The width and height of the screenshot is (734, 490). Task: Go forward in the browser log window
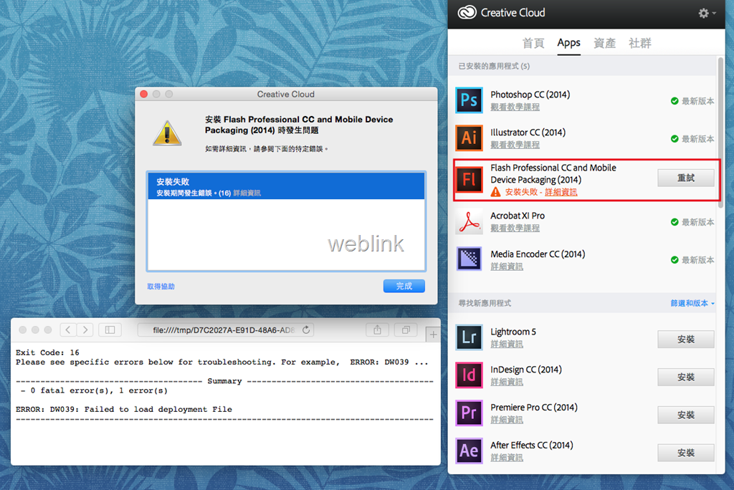click(85, 330)
